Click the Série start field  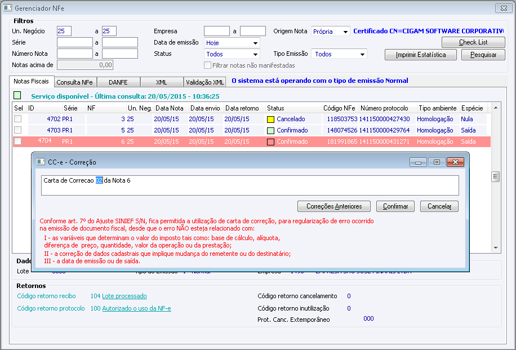(75, 42)
